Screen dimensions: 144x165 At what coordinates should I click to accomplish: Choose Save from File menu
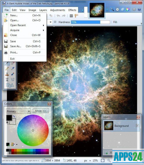[x=25, y=41]
